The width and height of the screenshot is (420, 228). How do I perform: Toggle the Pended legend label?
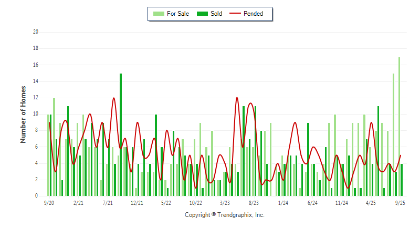point(253,14)
